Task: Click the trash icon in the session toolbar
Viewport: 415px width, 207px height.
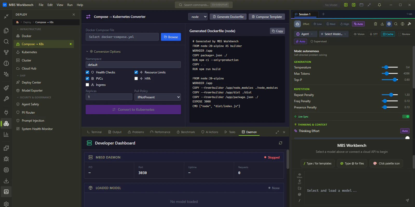Action: (x=375, y=24)
